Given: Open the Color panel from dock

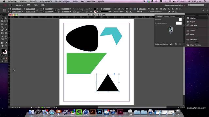Looking at the screenshot, I should point(192,34).
